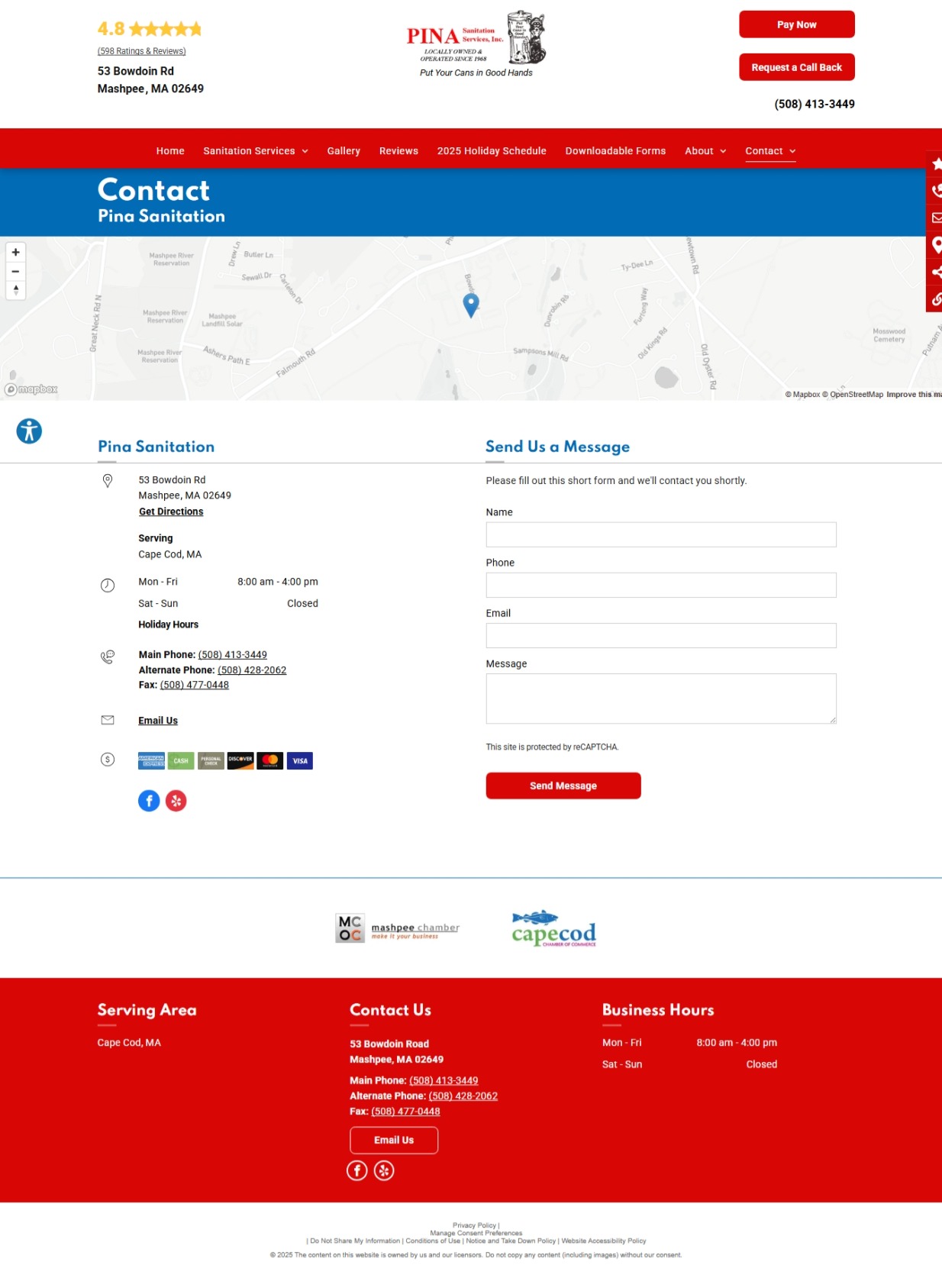Open Yelp icon under the payment methods
Screen dimensions: 942x1268
click(176, 801)
